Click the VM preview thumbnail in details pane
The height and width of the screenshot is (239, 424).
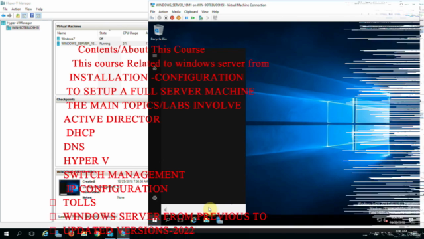click(x=69, y=187)
